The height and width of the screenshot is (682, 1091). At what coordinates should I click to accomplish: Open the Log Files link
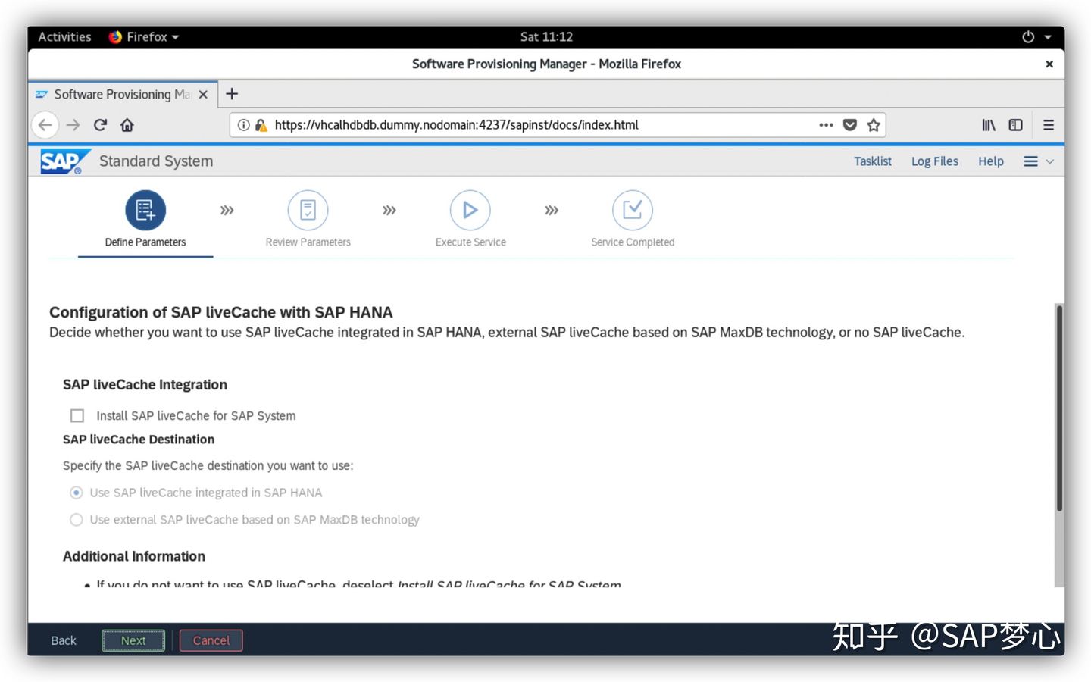(x=935, y=161)
